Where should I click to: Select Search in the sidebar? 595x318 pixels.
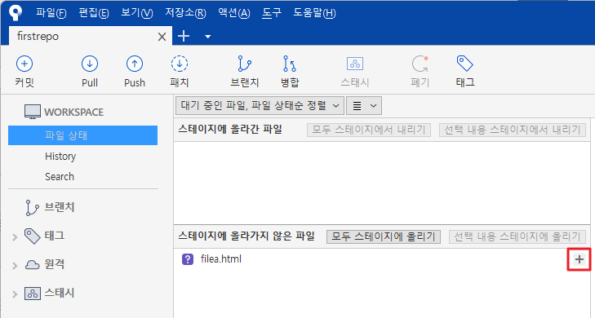60,177
